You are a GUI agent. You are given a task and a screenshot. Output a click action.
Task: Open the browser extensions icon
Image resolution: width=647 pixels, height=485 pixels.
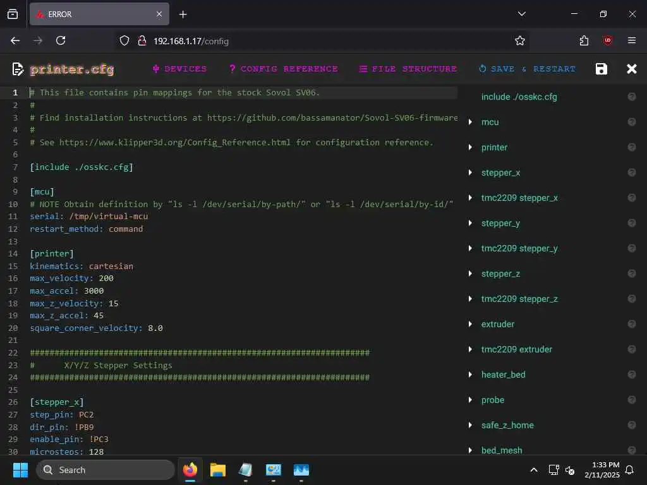(x=584, y=40)
